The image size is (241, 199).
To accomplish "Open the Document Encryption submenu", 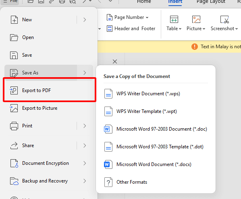I will (49, 163).
